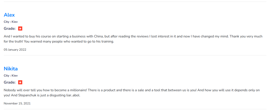Click the date November 15, 2021
This screenshot has width=270, height=111.
pyautogui.click(x=17, y=103)
